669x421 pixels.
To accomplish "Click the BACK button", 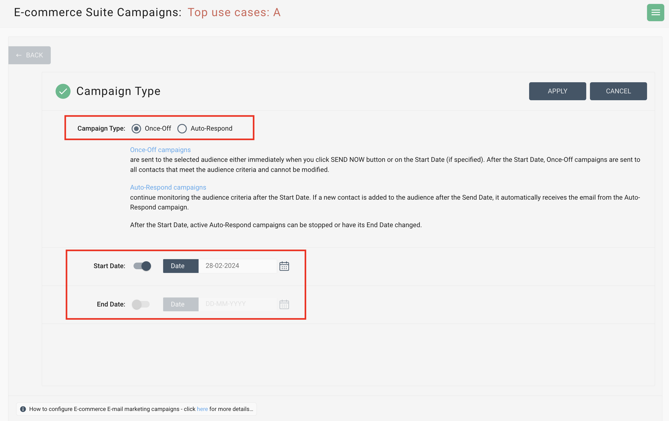I will (x=29, y=55).
